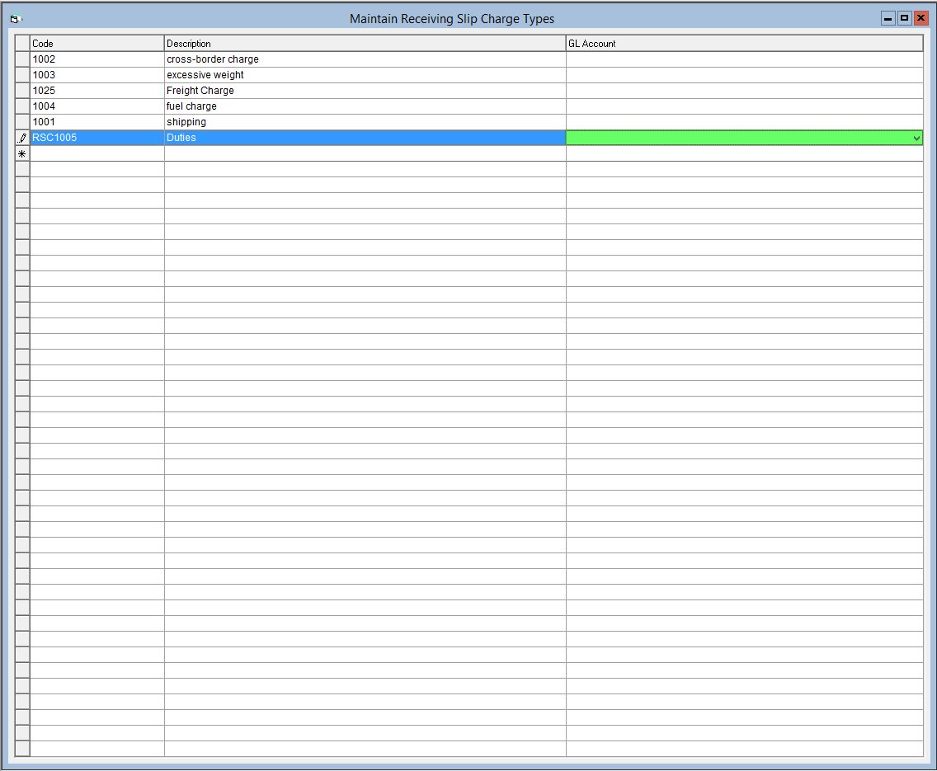Image resolution: width=937 pixels, height=771 pixels.
Task: Select code cell 1002
Action: click(x=97, y=59)
